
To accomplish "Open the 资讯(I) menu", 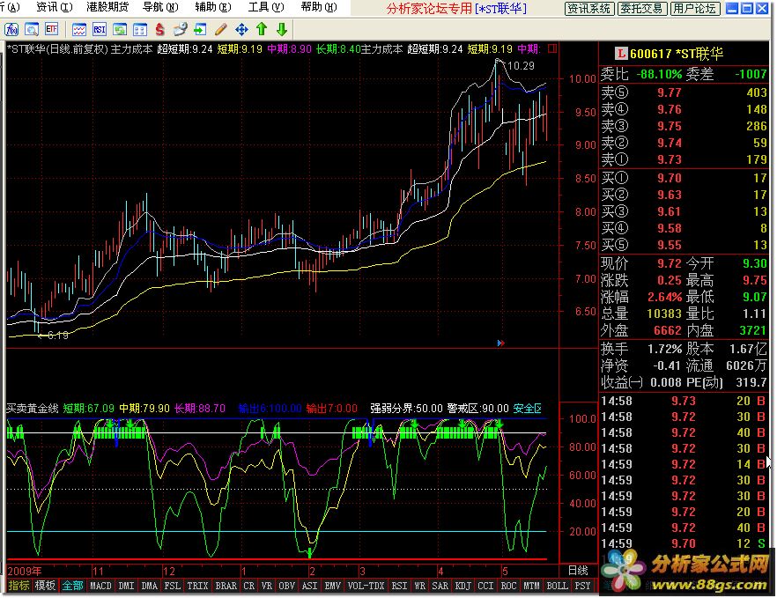I will [x=54, y=7].
